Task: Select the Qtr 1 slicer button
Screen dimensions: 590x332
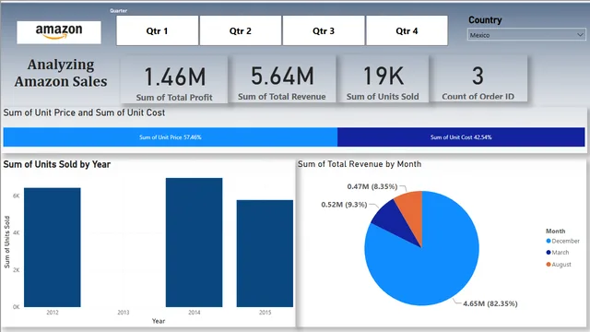Action: point(158,30)
